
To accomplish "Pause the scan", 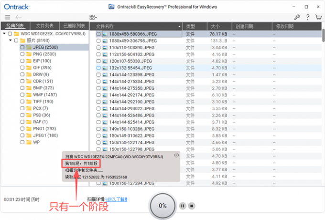I will coord(183,206).
